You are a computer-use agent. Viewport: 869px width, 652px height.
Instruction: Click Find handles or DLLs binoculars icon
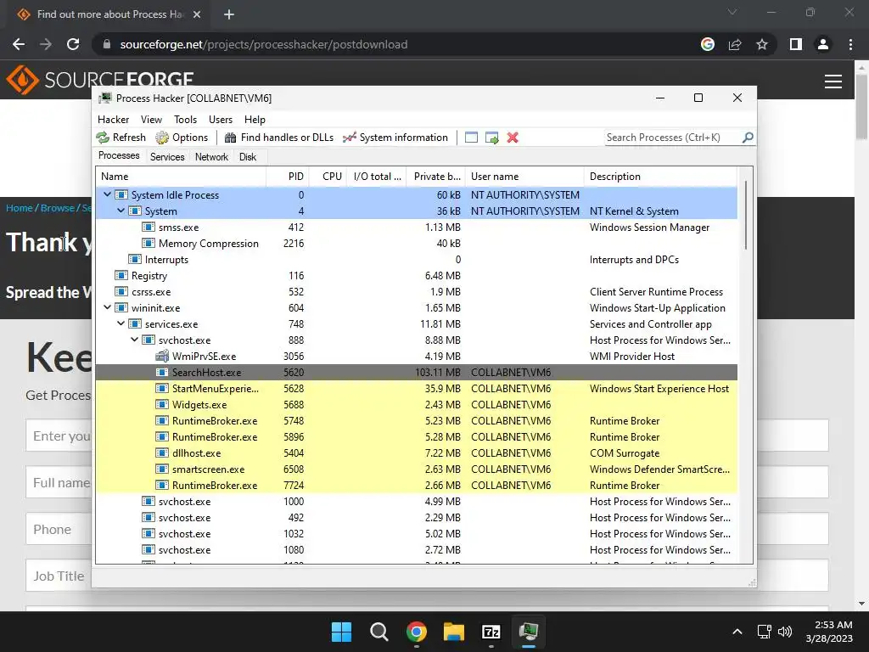click(x=230, y=138)
